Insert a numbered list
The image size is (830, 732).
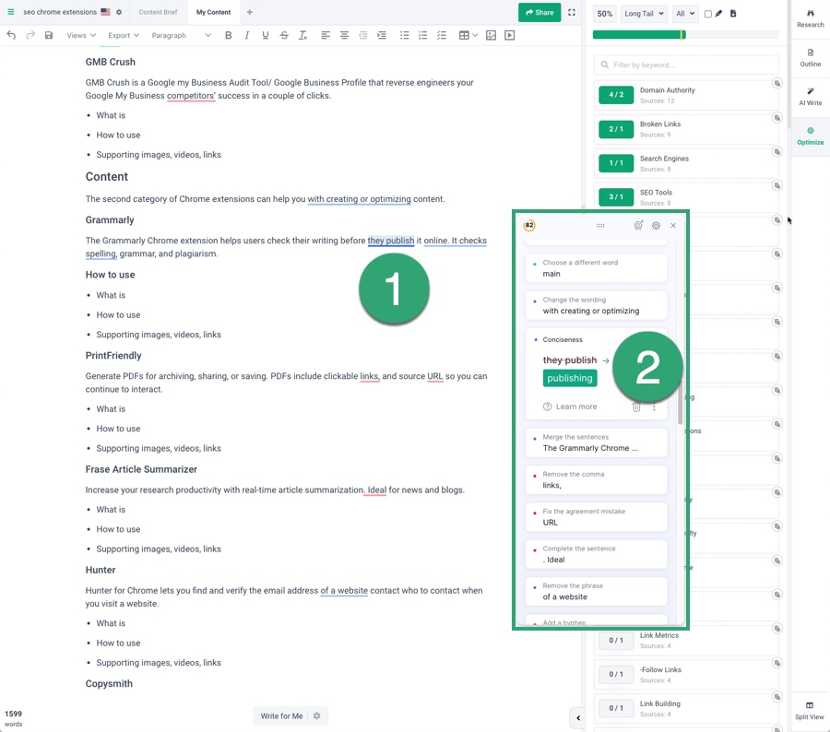(423, 35)
